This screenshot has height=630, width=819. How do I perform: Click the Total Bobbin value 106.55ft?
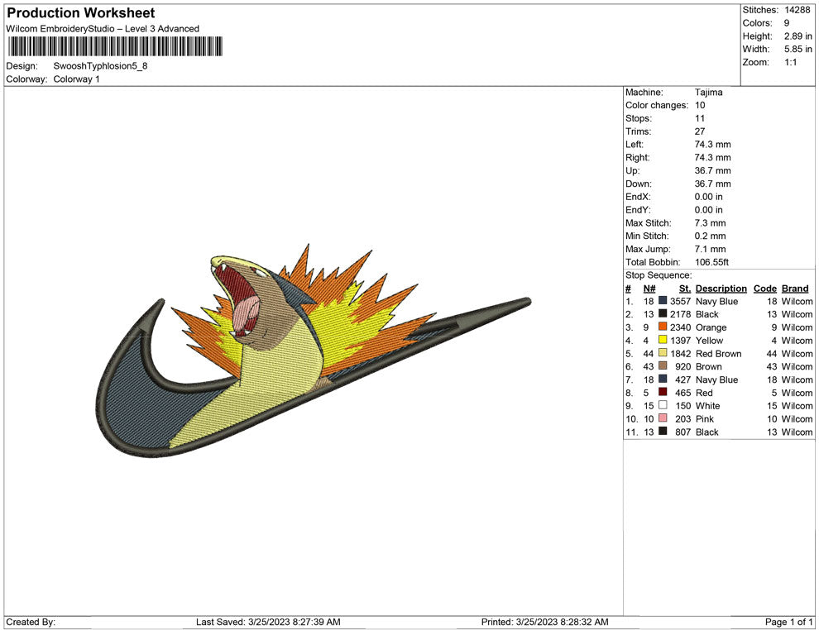point(712,262)
